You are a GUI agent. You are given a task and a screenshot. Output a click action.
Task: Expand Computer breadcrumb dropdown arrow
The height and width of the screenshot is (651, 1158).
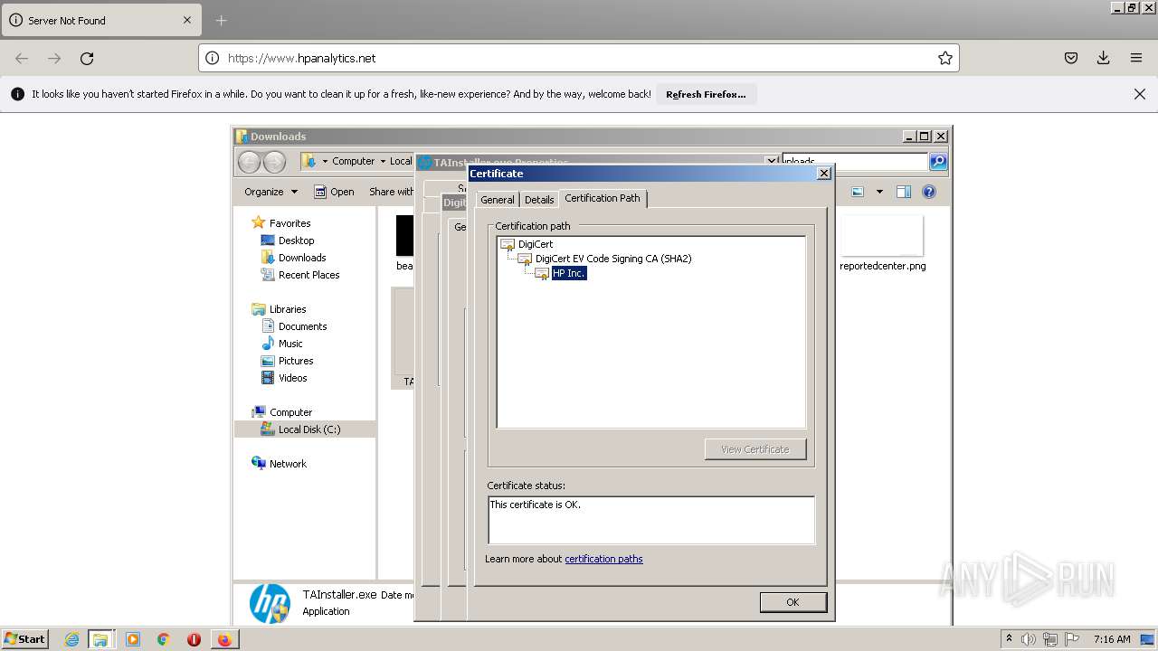[x=383, y=161]
